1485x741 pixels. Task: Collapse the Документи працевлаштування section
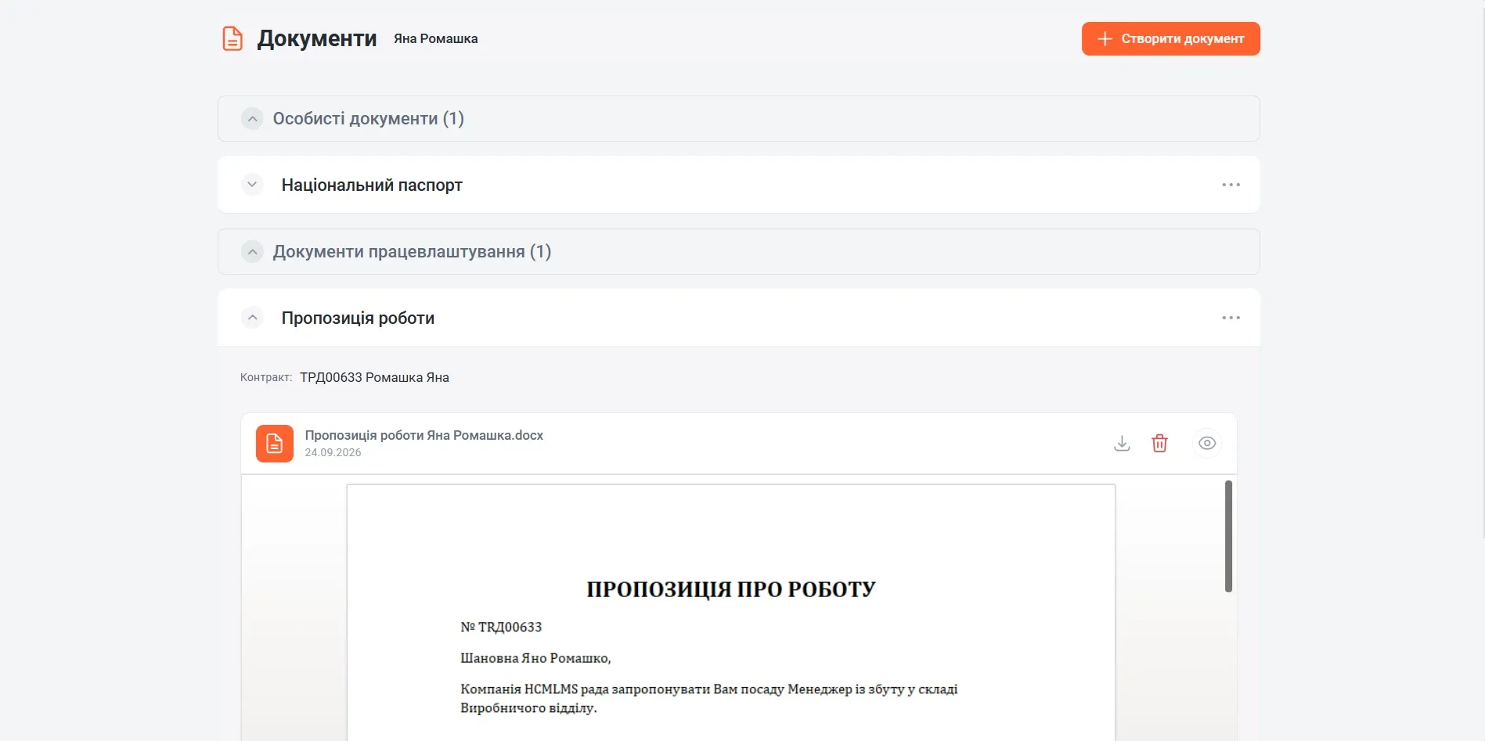[x=252, y=252]
